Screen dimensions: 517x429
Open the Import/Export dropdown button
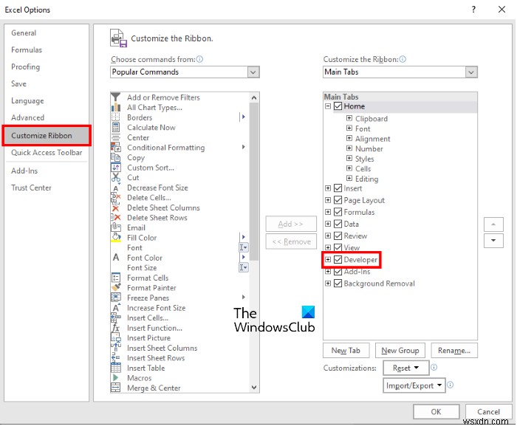pos(414,385)
